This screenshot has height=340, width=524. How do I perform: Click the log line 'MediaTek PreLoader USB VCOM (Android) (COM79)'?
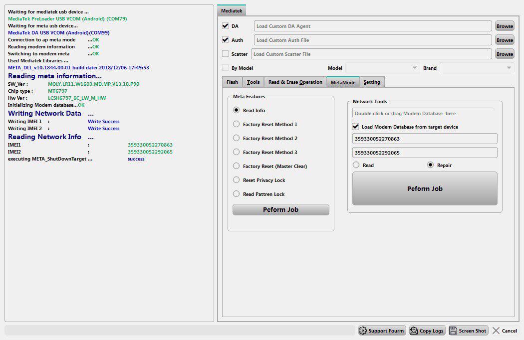point(67,19)
